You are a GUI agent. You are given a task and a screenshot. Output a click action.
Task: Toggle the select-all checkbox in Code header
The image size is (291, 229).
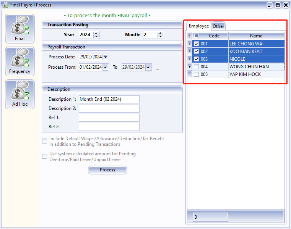tap(196, 36)
